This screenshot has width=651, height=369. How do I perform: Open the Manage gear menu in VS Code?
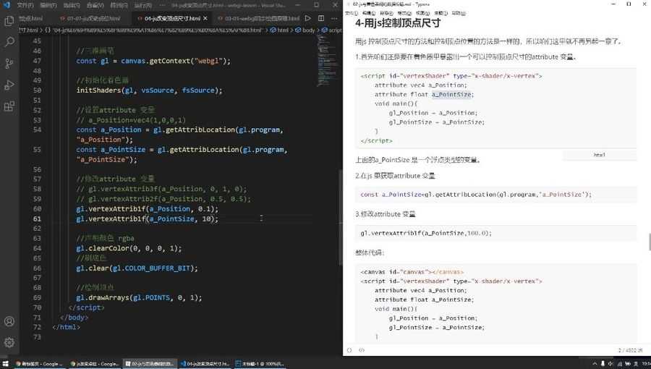(9, 342)
